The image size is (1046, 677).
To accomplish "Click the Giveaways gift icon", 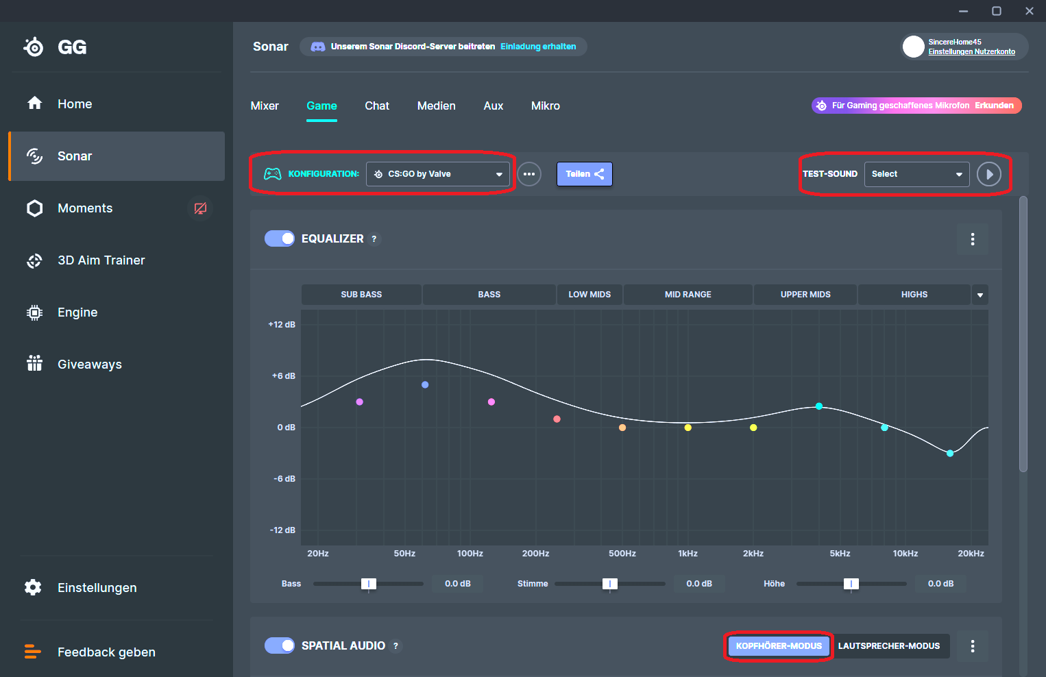I will click(34, 364).
